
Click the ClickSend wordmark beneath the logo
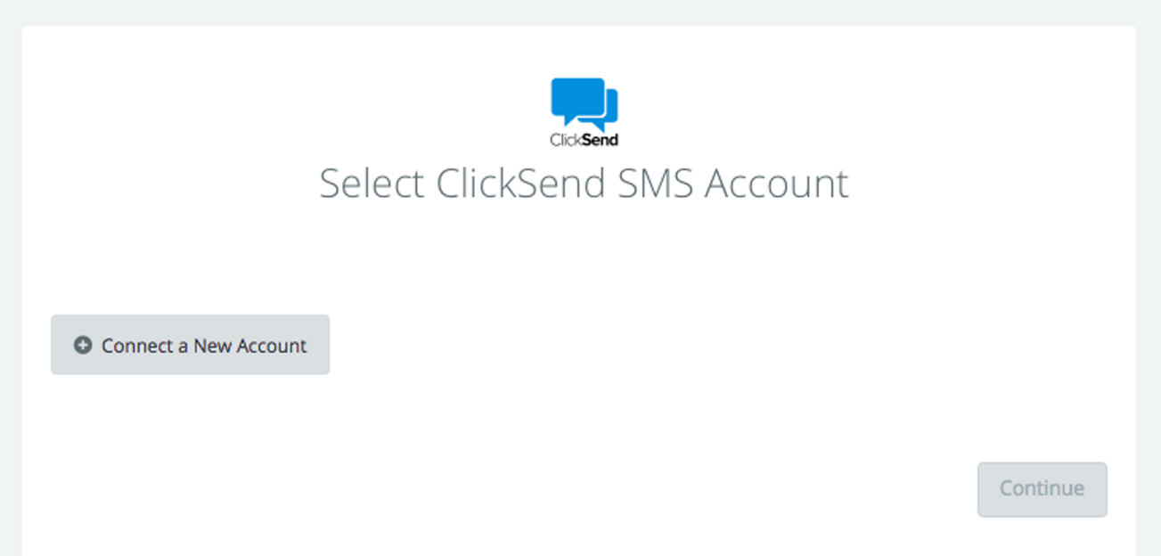pyautogui.click(x=584, y=140)
